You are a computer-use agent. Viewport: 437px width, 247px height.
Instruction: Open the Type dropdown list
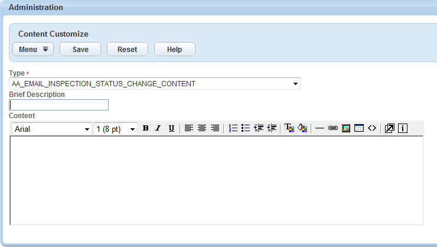click(295, 84)
